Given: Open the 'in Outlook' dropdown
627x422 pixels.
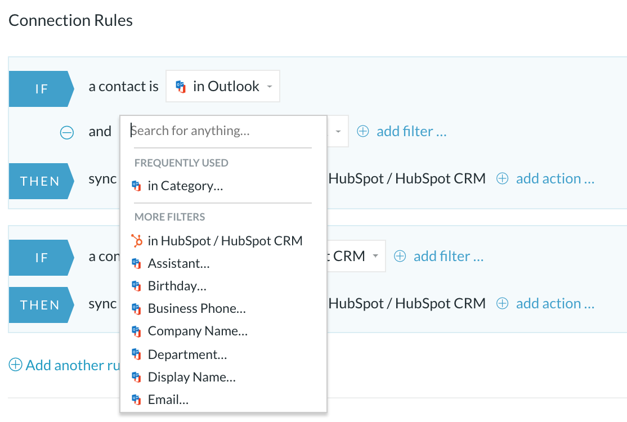Looking at the screenshot, I should 223,86.
